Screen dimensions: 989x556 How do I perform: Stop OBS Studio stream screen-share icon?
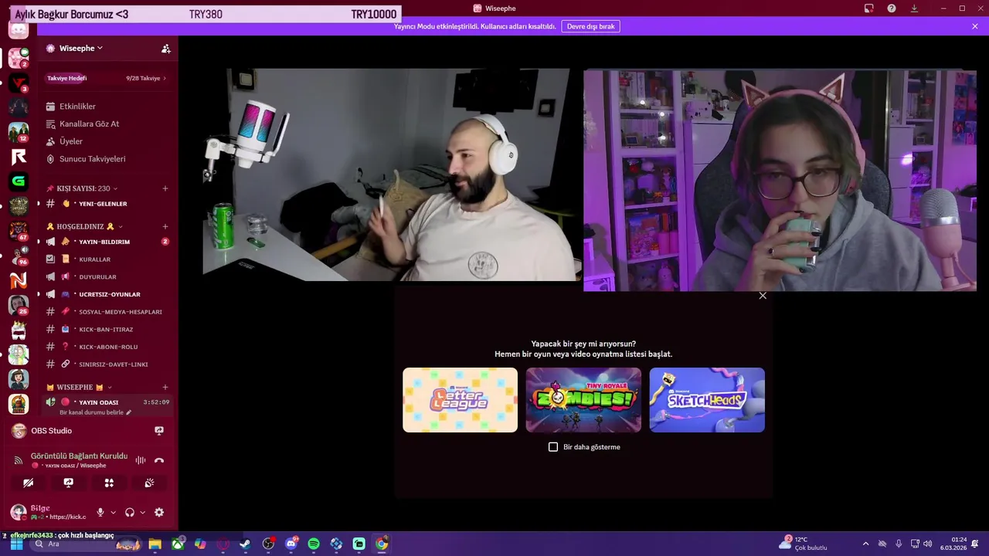159,430
